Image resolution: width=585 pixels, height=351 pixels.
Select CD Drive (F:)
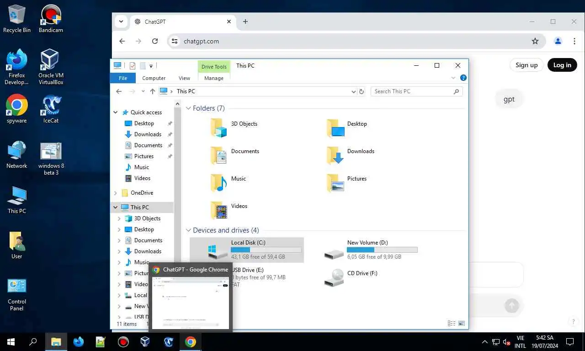[x=351, y=277]
